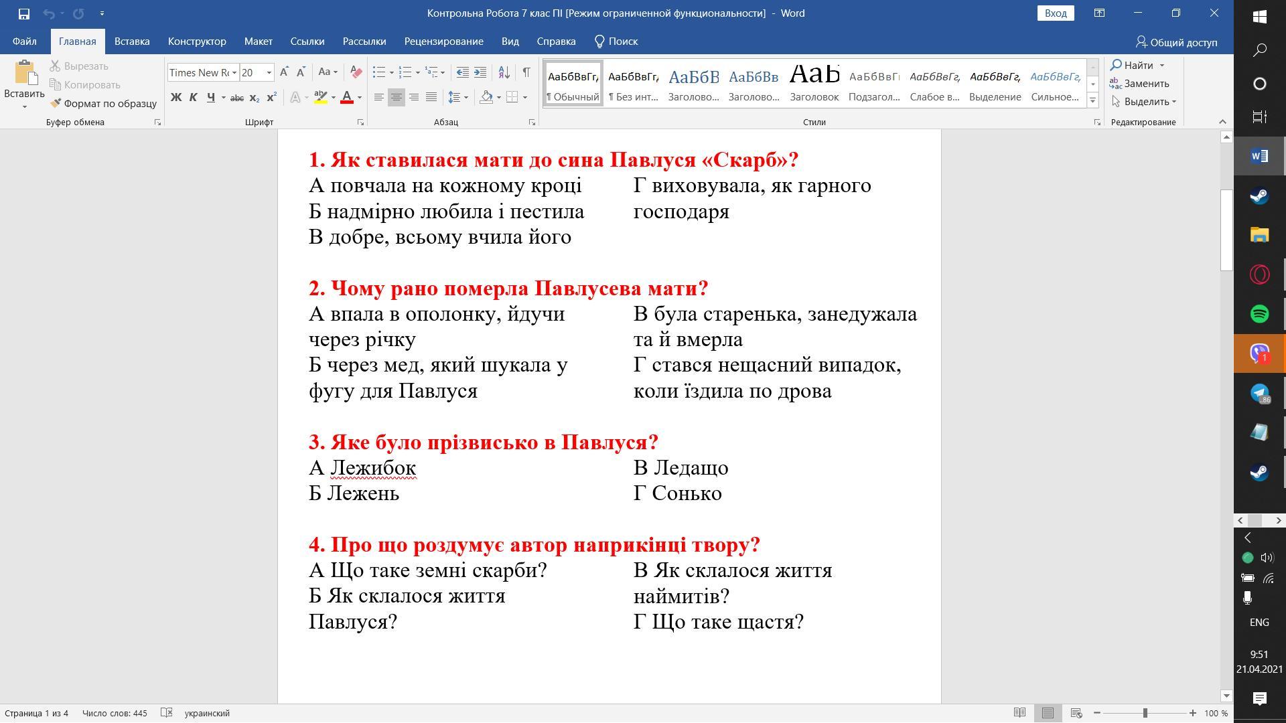
Task: Click the Вход sign-in button
Action: click(x=1056, y=13)
